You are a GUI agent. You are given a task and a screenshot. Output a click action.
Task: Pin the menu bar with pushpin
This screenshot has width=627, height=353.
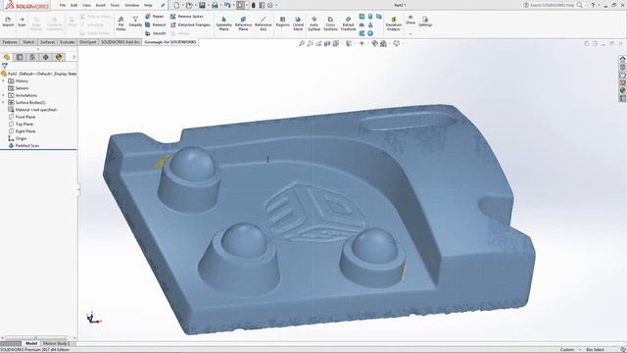pos(163,5)
